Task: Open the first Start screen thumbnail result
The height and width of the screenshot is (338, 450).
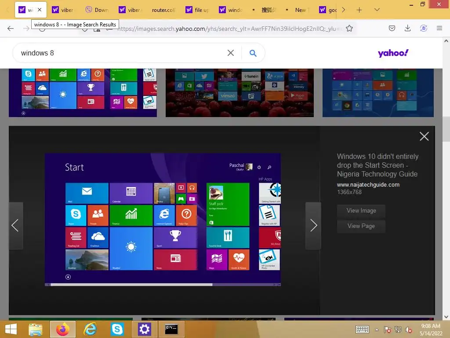Action: pyautogui.click(x=83, y=92)
